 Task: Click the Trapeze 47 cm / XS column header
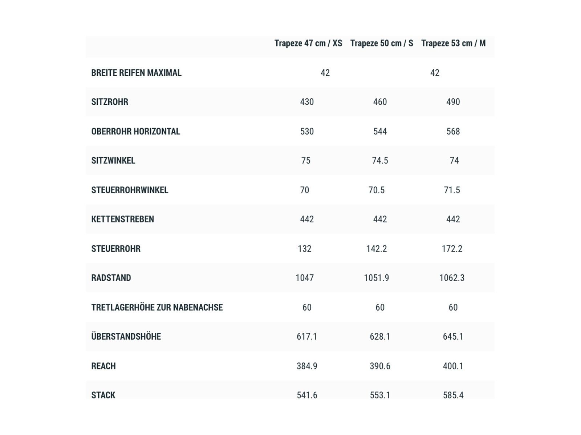[308, 43]
